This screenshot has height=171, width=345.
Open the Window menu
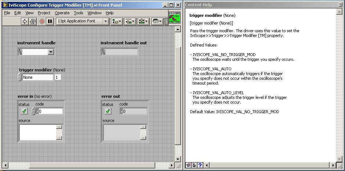94,13
